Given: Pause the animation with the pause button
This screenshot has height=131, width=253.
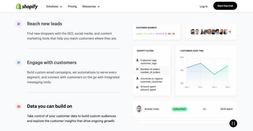Looking at the screenshot, I should [x=233, y=123].
